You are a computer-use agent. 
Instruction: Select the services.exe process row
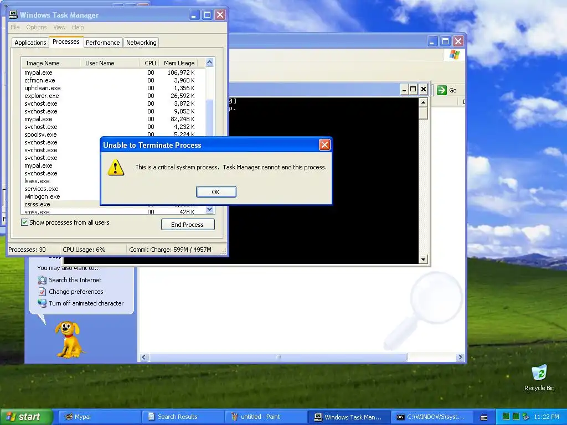pos(61,189)
